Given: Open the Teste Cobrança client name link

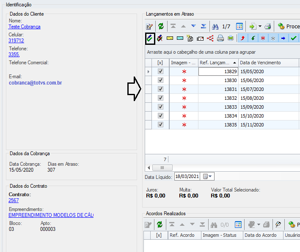Looking at the screenshot, I should (25, 27).
